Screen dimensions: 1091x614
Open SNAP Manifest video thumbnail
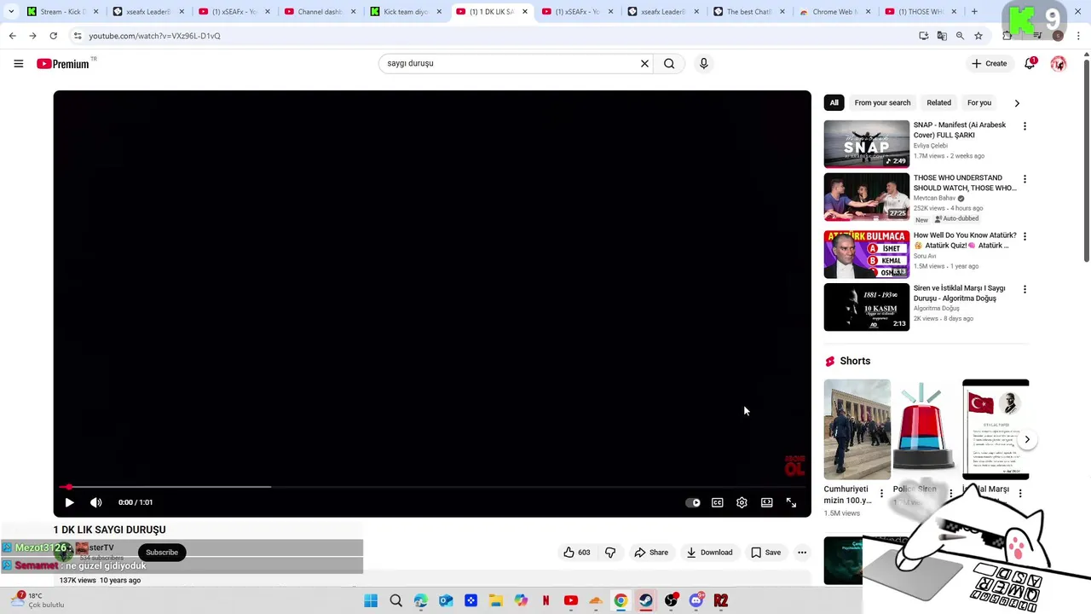(x=866, y=143)
